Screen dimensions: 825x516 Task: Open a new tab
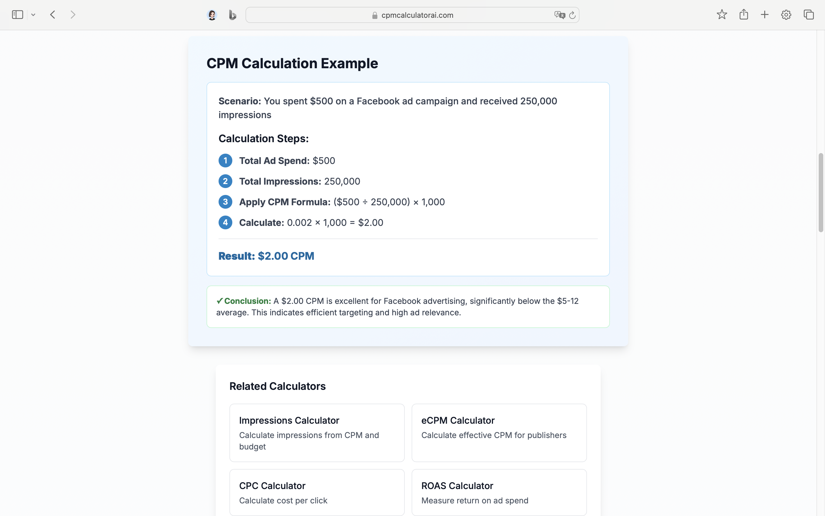pyautogui.click(x=764, y=14)
